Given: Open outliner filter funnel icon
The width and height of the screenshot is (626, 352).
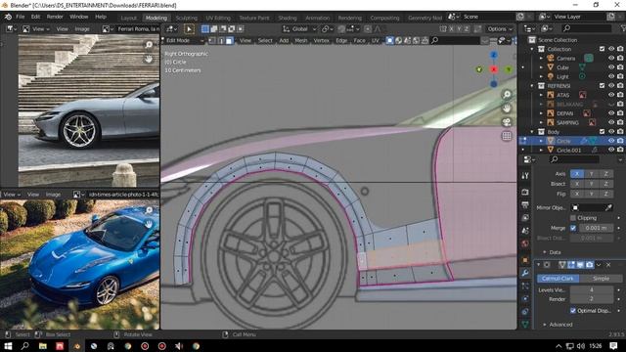Looking at the screenshot, I should [624, 28].
